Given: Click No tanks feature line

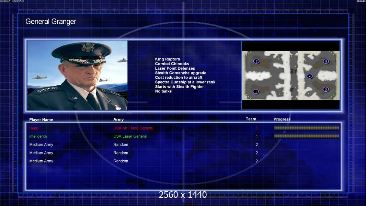Looking at the screenshot, I should click(163, 91).
